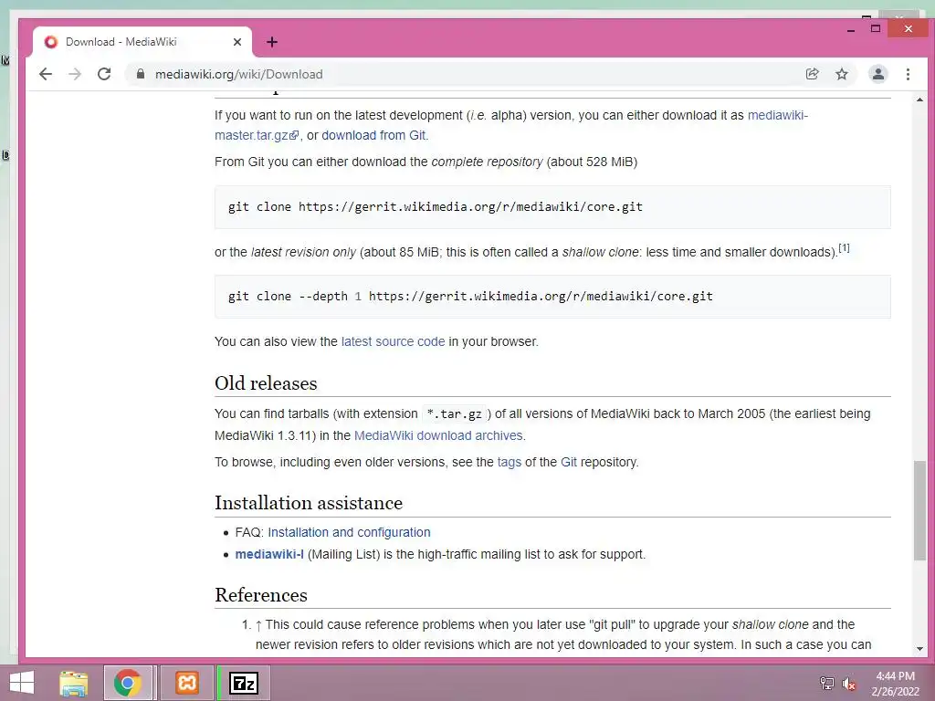Image resolution: width=935 pixels, height=701 pixels.
Task: Click the Old releases heading
Action: pos(266,383)
